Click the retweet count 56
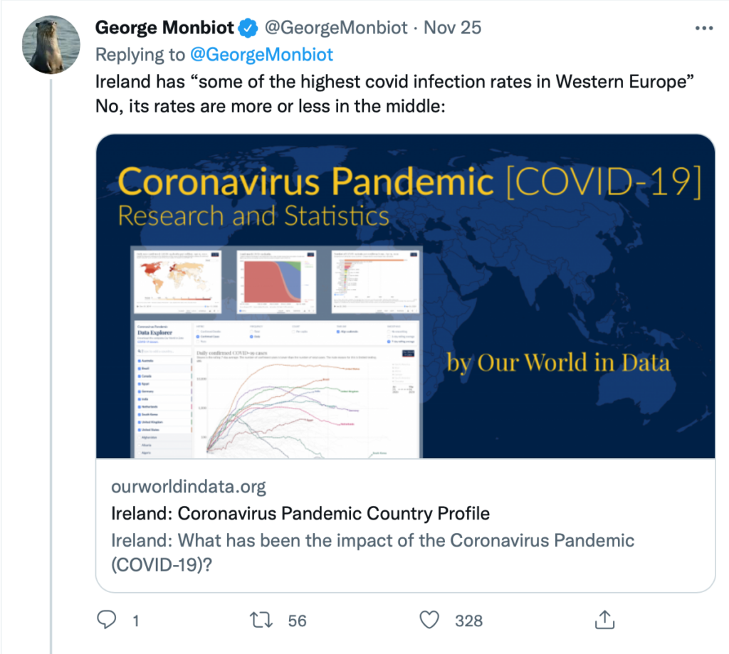 click(x=297, y=621)
